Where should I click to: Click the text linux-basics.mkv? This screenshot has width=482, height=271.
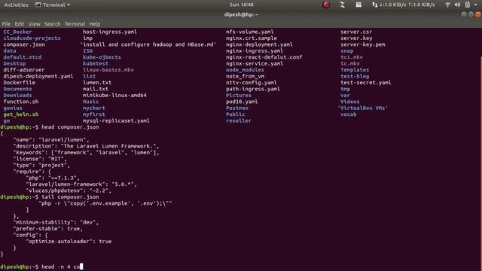tap(108, 70)
